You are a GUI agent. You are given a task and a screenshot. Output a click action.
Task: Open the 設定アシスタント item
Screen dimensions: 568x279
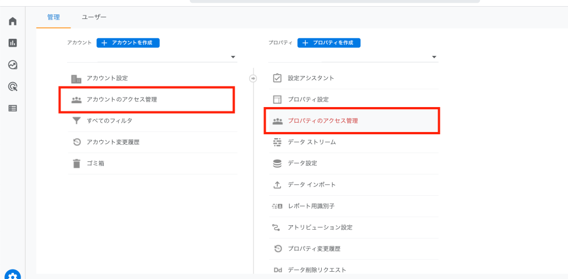(353, 78)
